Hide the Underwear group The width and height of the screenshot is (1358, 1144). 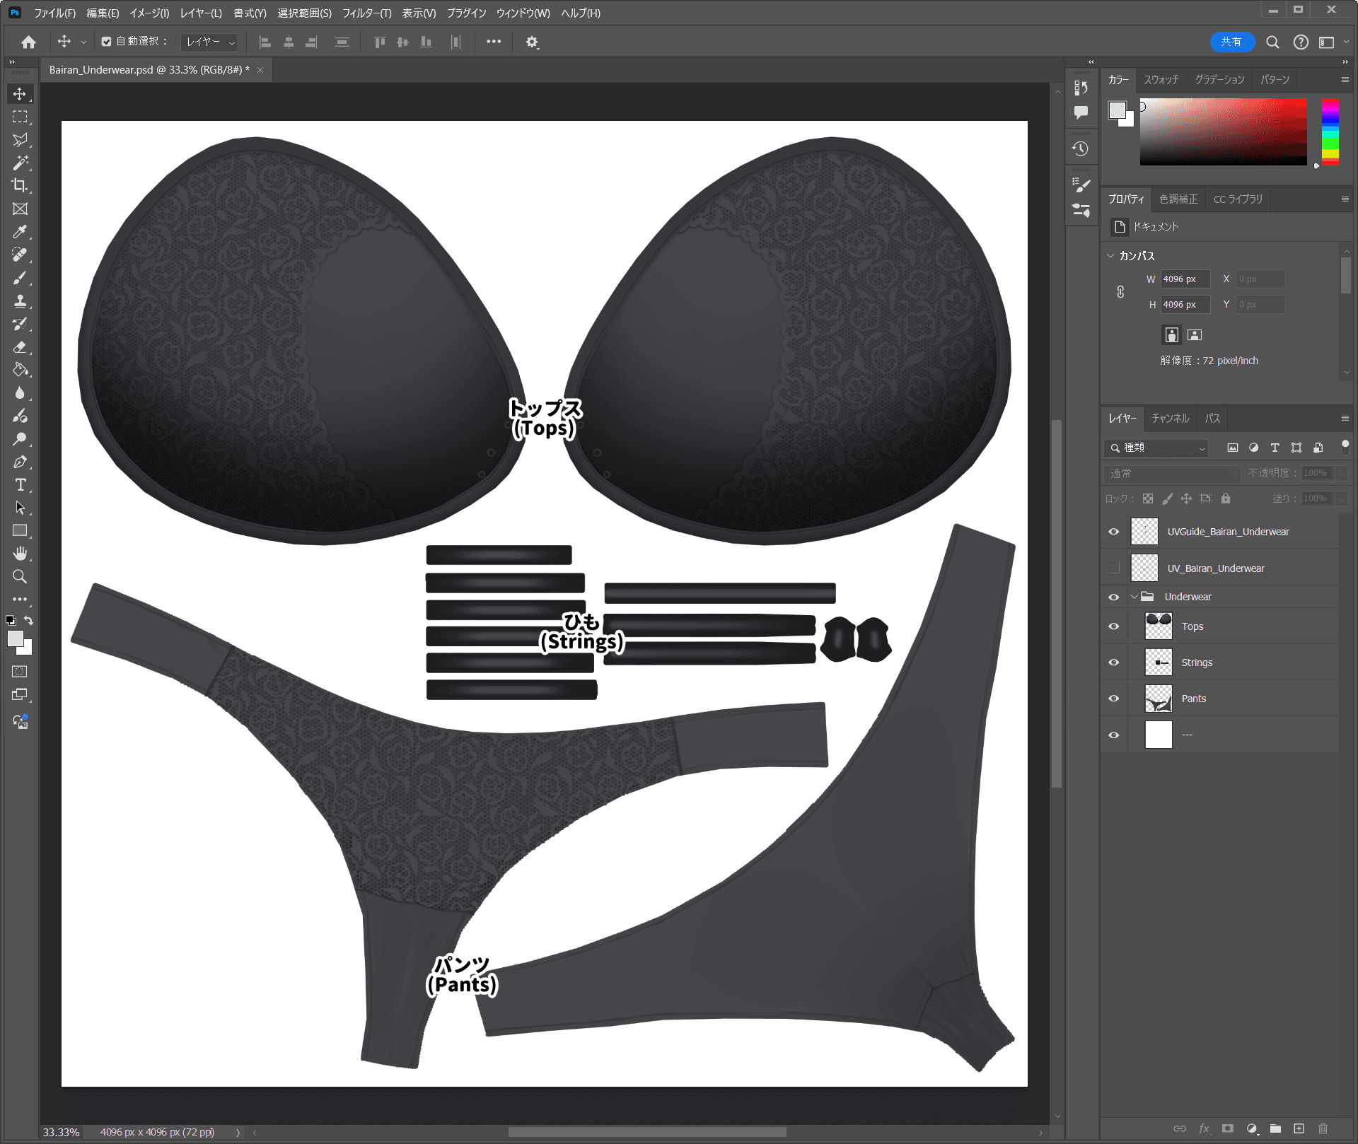click(x=1114, y=597)
